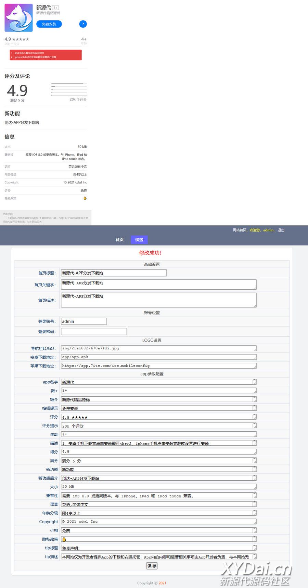
Task: Click the 隐私政策 field with yellow icon
Action: (x=158, y=539)
